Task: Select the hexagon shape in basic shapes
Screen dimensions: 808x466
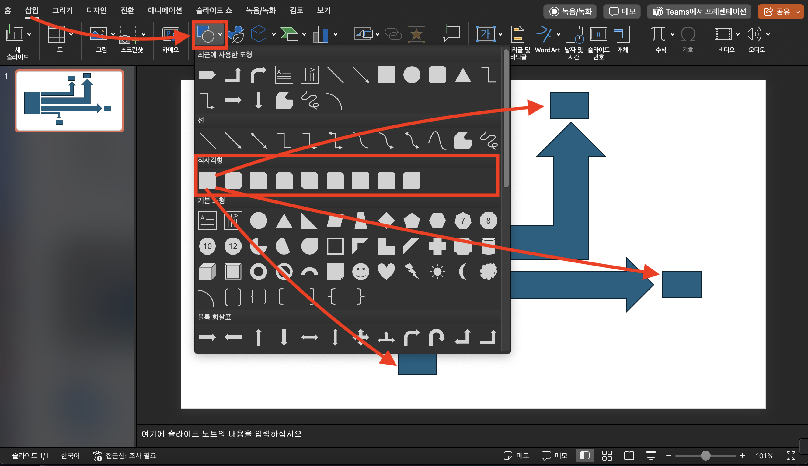Action: pos(437,221)
